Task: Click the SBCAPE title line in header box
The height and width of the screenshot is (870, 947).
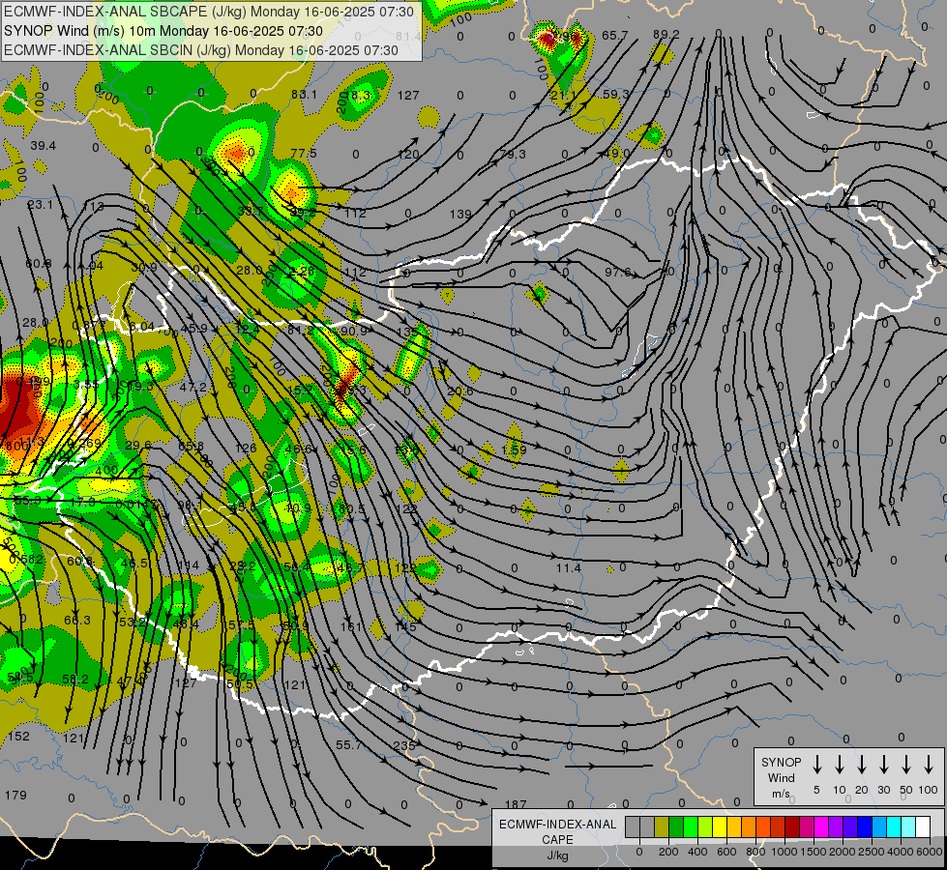Action: [x=209, y=12]
